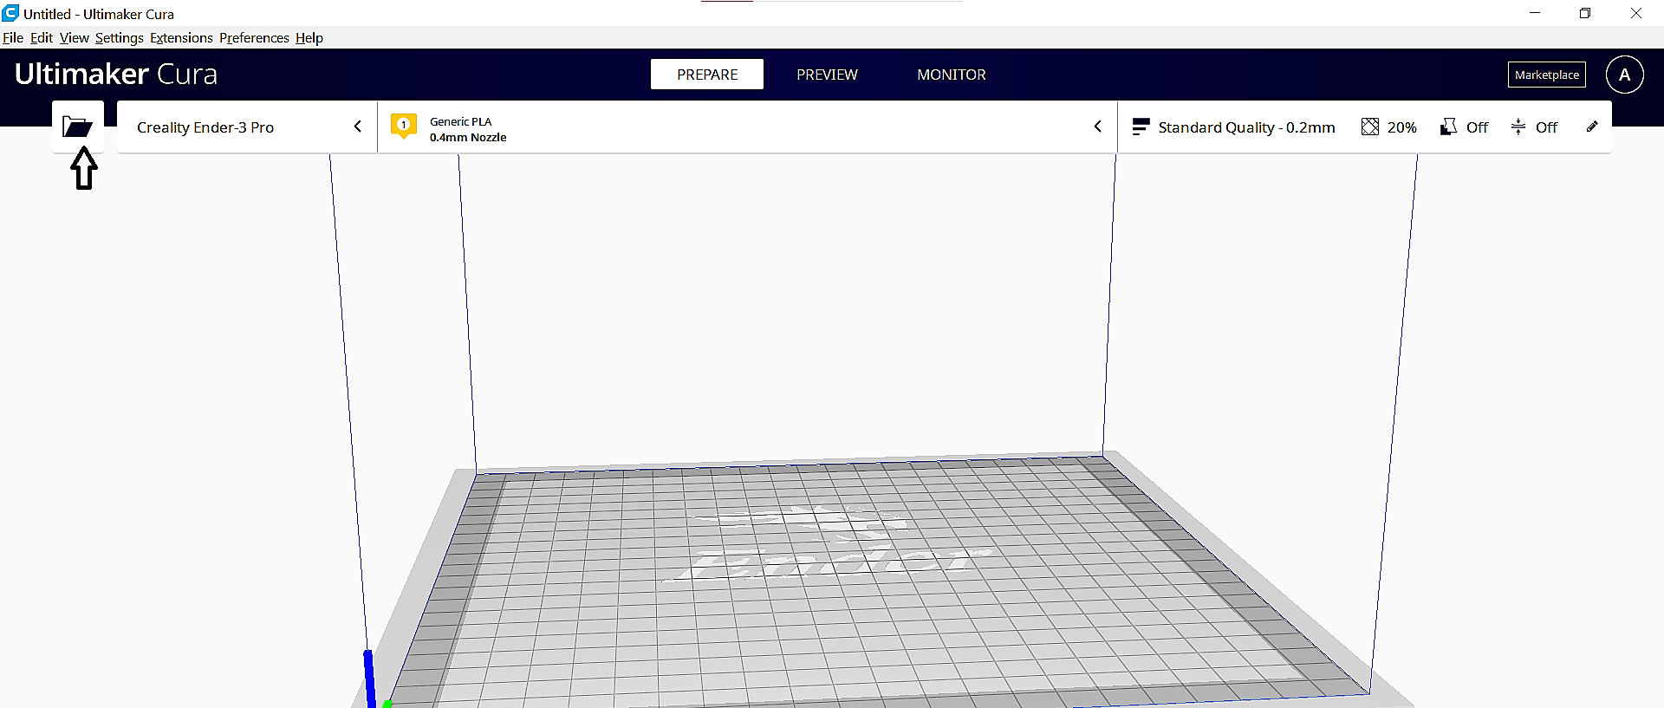Restore down the Cura window
Viewport: 1664px width, 708px height.
click(1585, 13)
